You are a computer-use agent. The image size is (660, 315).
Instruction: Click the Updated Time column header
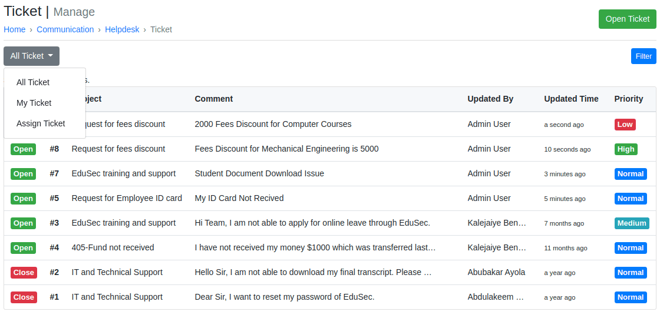point(571,99)
